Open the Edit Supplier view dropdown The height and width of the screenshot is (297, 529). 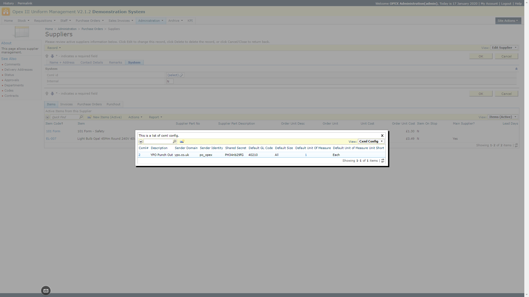pos(504,48)
